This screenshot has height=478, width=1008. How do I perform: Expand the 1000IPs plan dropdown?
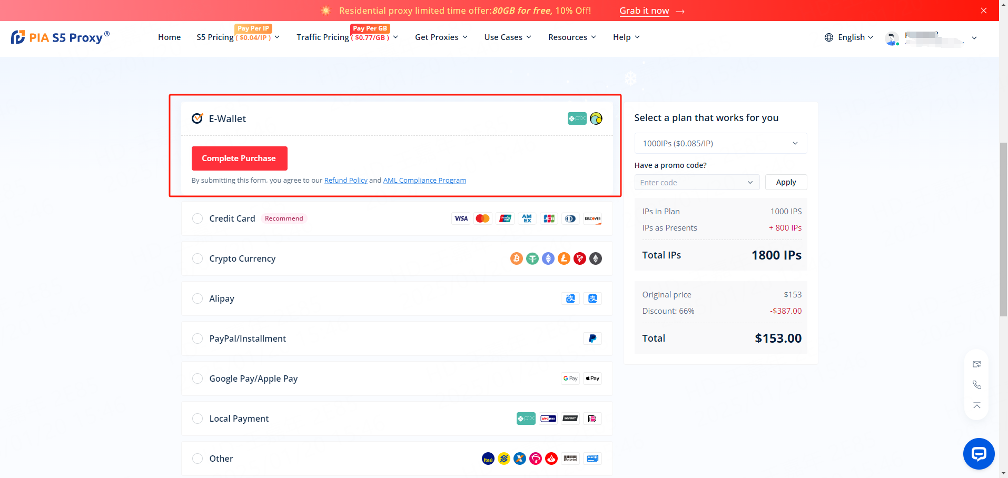(x=720, y=143)
